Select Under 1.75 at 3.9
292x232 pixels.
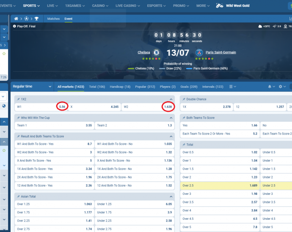pos(135,213)
